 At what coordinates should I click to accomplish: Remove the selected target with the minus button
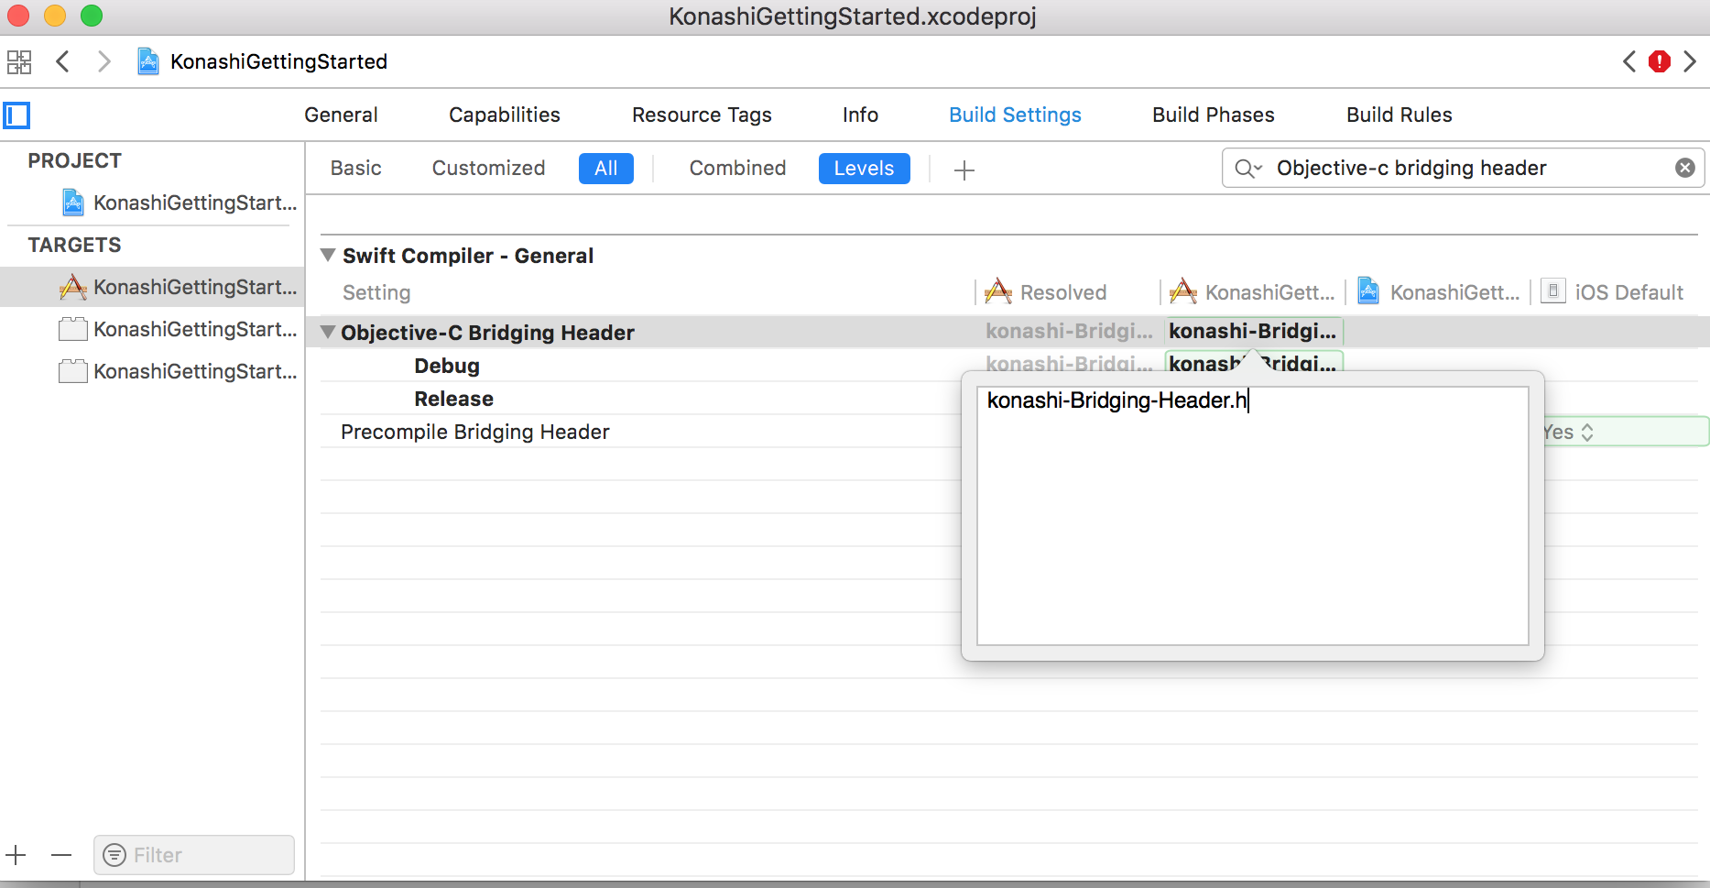[61, 855]
